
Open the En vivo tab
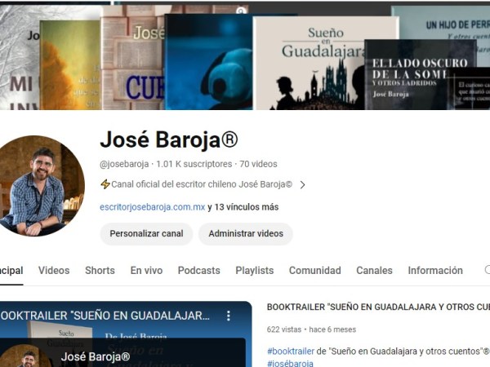[x=146, y=270]
